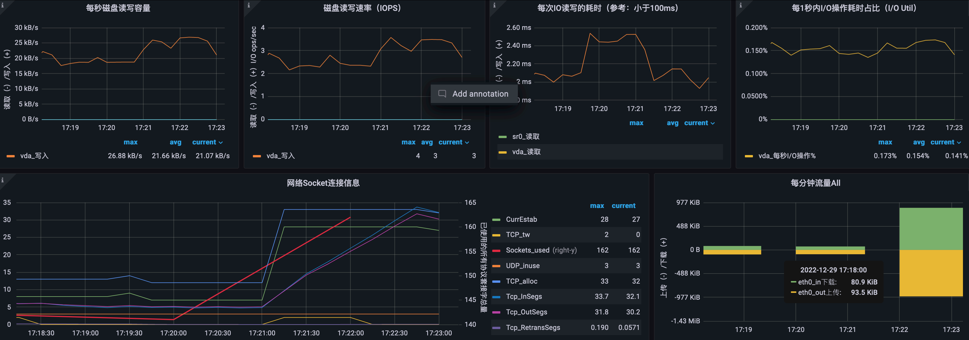Click the large green bar at 17:22

point(931,229)
